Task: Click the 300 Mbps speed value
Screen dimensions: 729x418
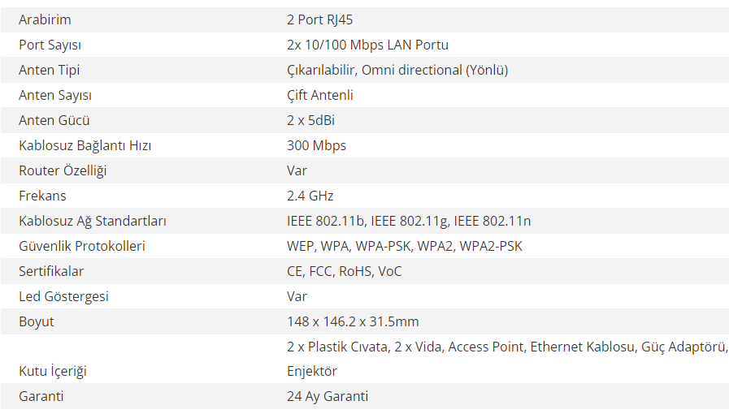Action: [317, 145]
